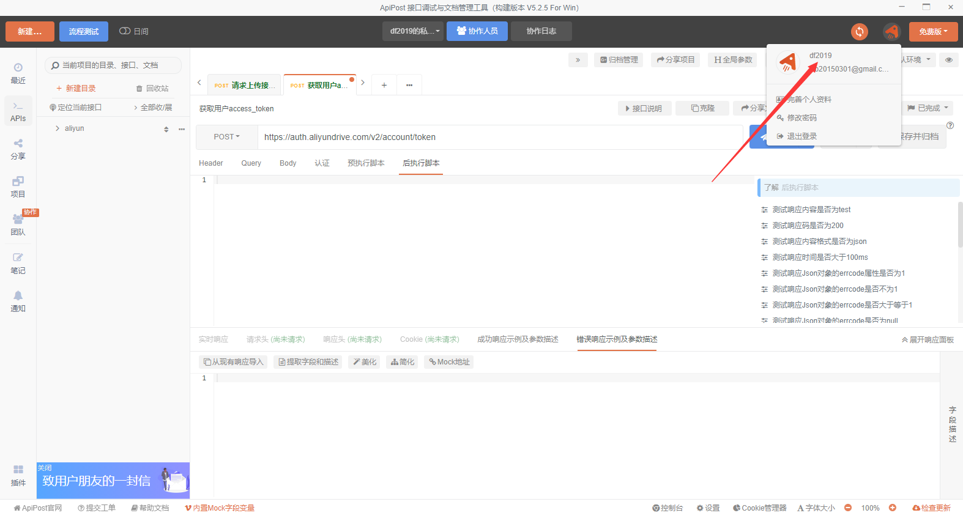Open 成功响应示例及参数描述 tab

click(x=518, y=339)
